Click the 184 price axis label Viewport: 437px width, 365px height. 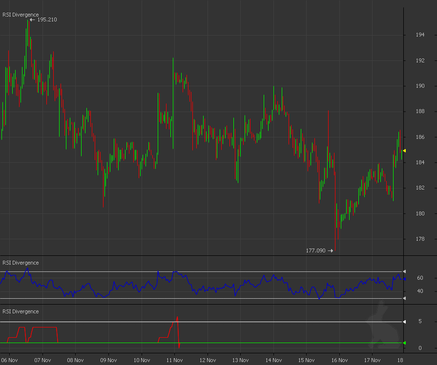coord(420,162)
